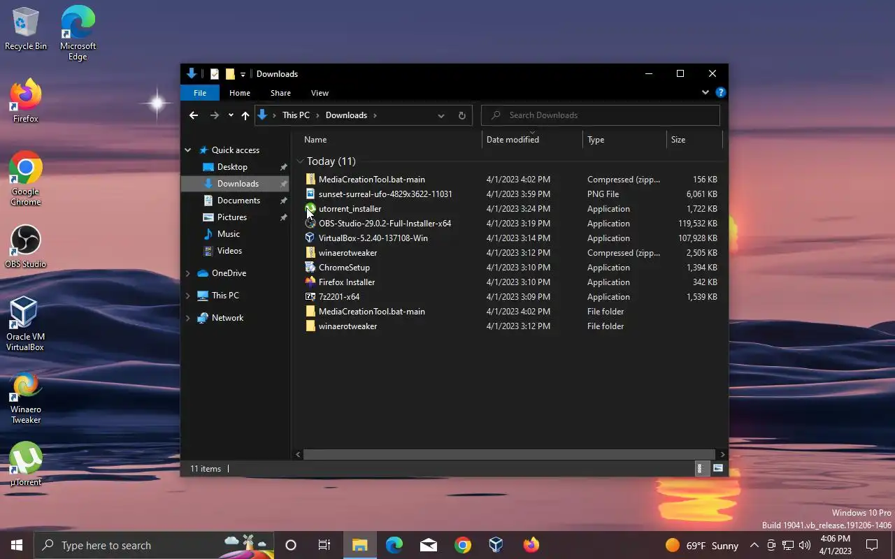Customize Quick Access Toolbar dropdown arrow
The width and height of the screenshot is (895, 559).
pyautogui.click(x=243, y=74)
